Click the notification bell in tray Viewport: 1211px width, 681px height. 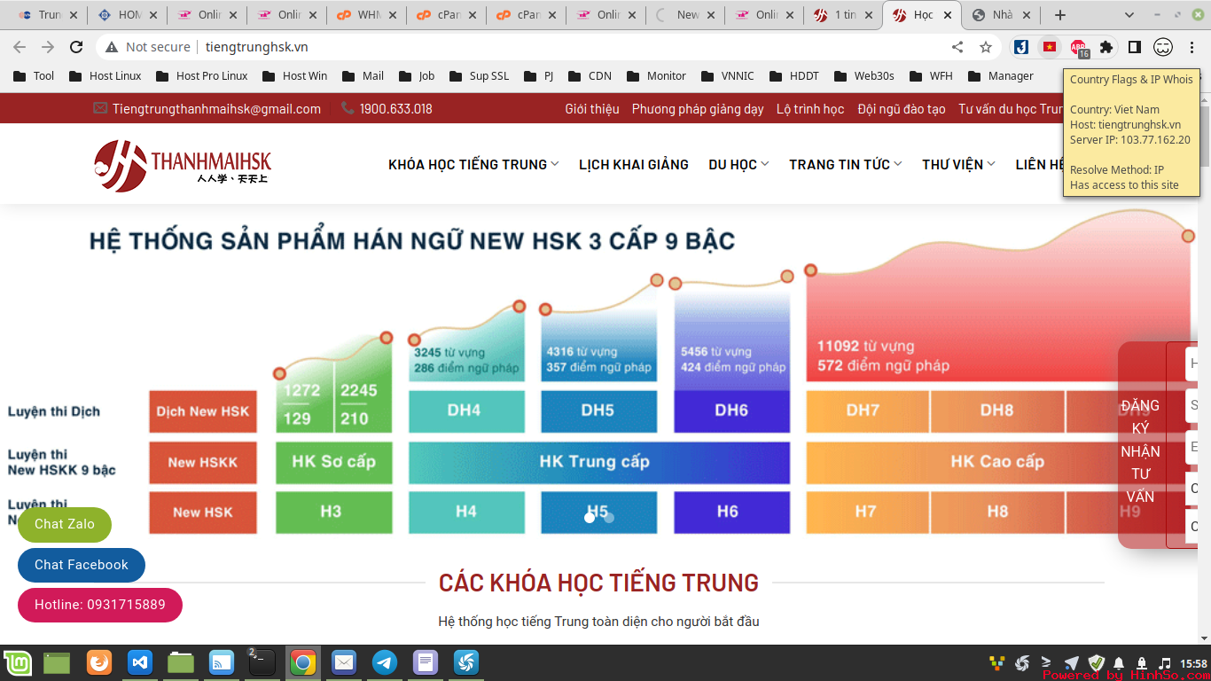pyautogui.click(x=1119, y=663)
